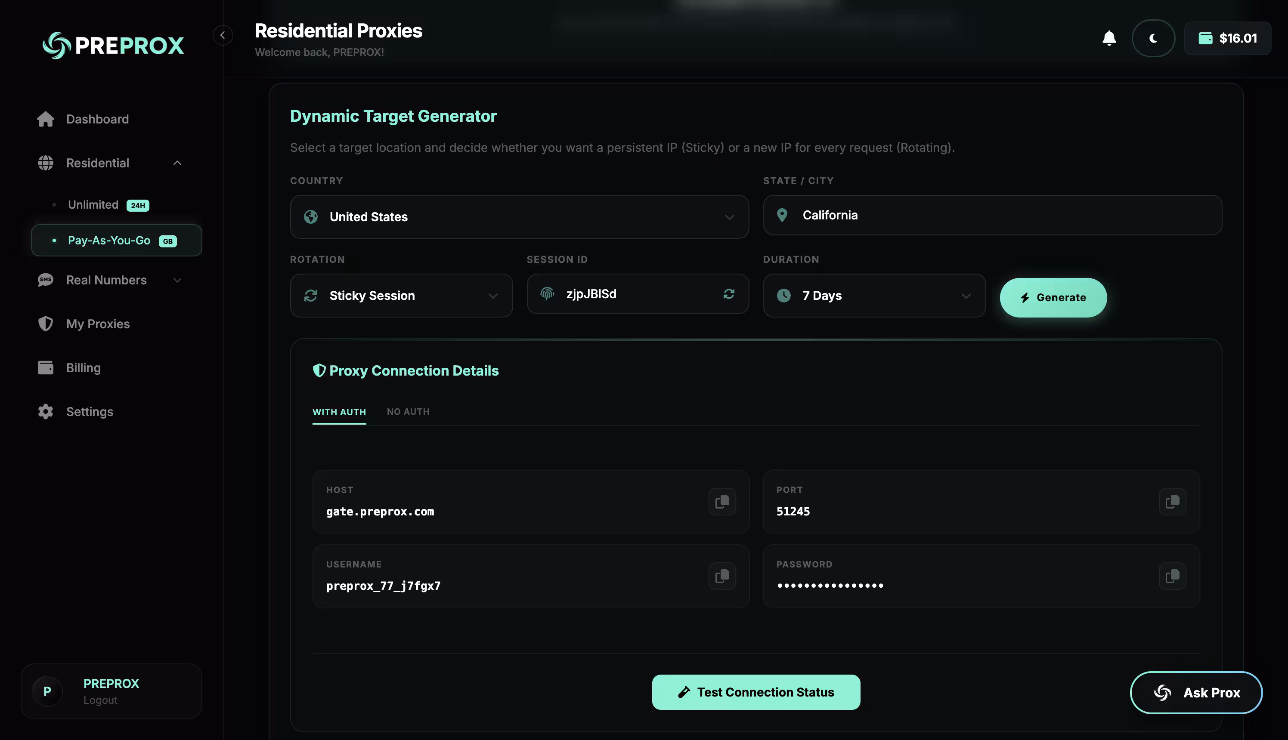The height and width of the screenshot is (740, 1288).
Task: Click the host value gate.preprox.com
Action: pyautogui.click(x=381, y=512)
